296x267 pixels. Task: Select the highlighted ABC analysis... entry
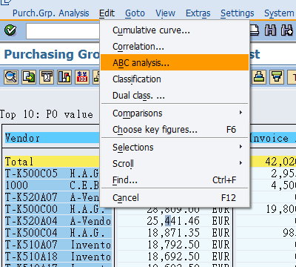click(175, 63)
